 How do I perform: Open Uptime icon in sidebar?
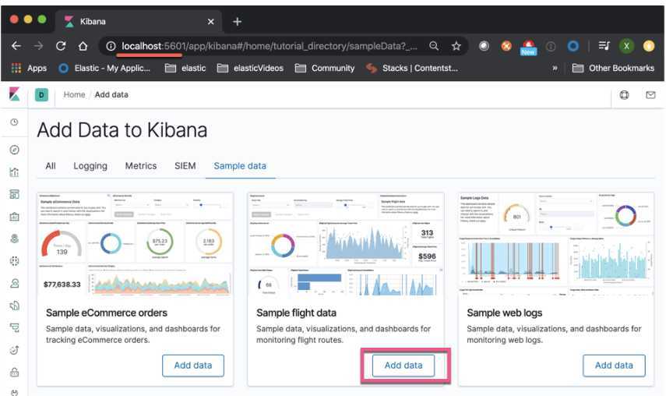tap(15, 350)
